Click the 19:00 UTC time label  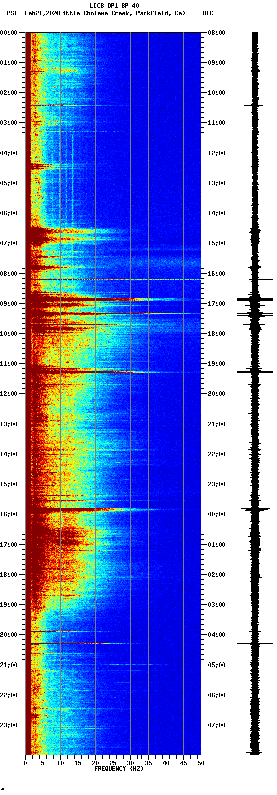pyautogui.click(x=217, y=364)
